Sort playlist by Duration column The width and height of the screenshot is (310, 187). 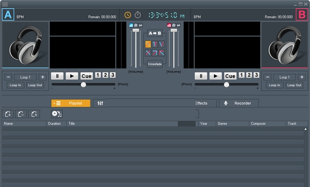(56, 124)
